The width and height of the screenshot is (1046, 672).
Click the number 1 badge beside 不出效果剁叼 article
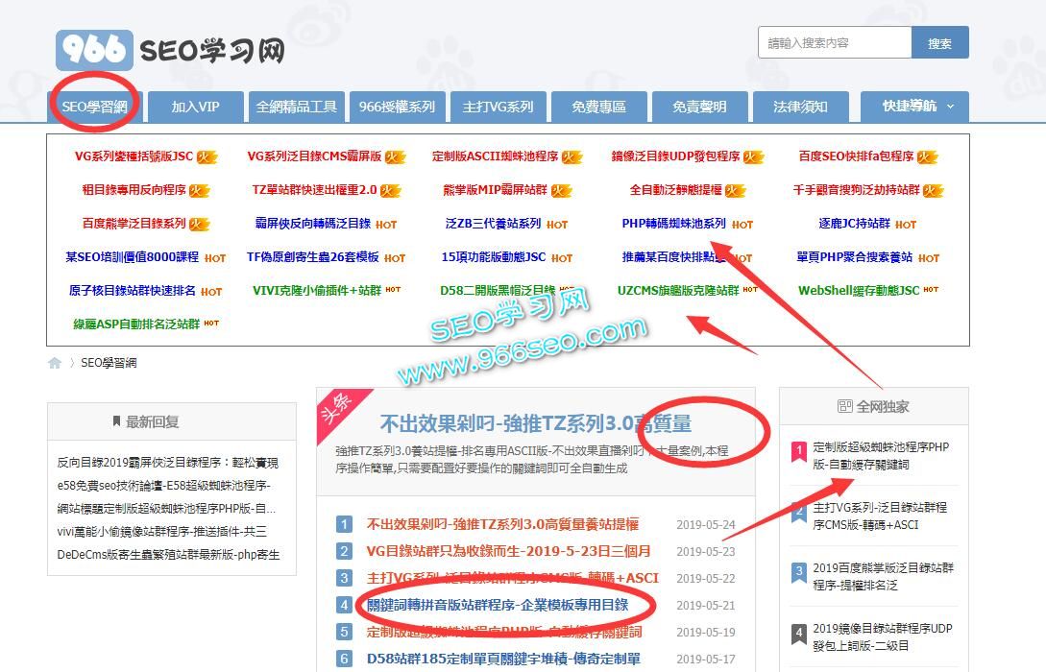[x=344, y=524]
